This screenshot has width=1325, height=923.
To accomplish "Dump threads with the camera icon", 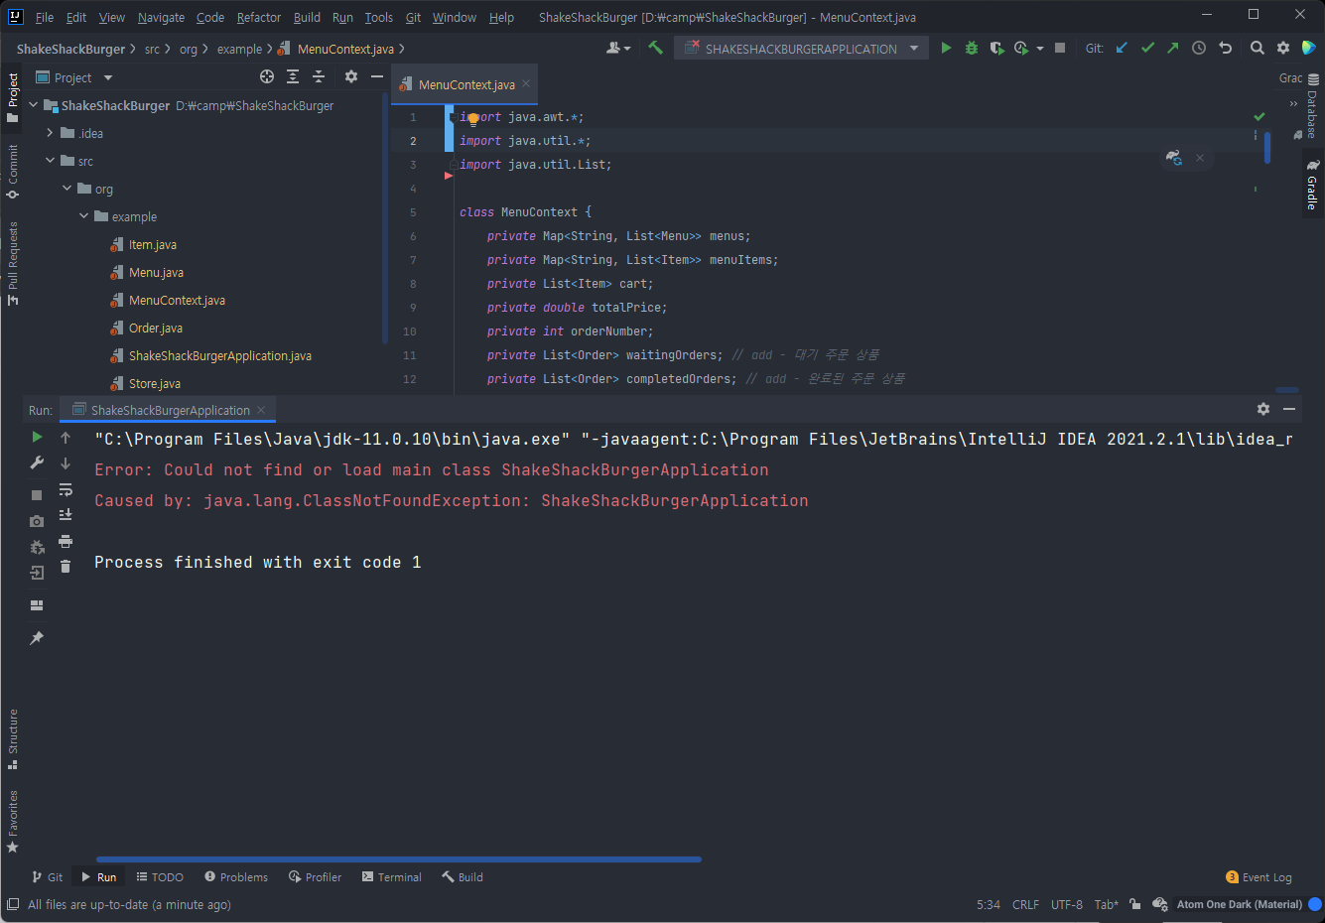I will click(x=37, y=521).
